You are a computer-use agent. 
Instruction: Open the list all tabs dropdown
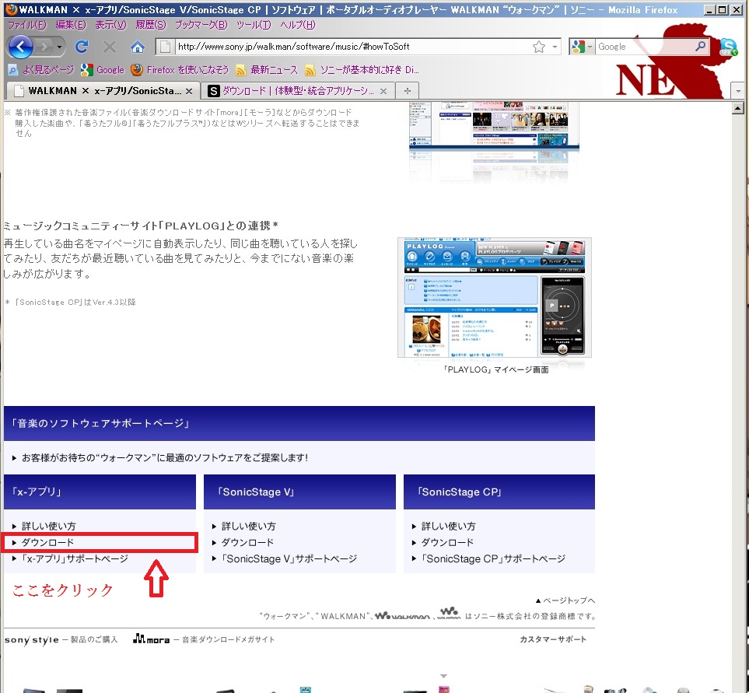[x=738, y=91]
